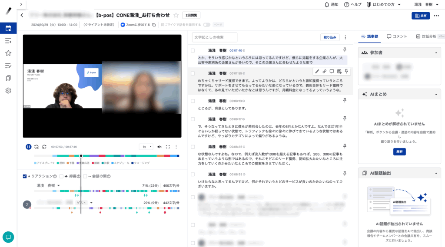Pin the 00:07:40 transcript entry

click(x=345, y=51)
